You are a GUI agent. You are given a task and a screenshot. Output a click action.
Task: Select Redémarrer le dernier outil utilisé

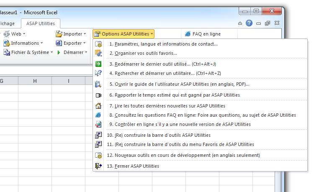(200, 64)
